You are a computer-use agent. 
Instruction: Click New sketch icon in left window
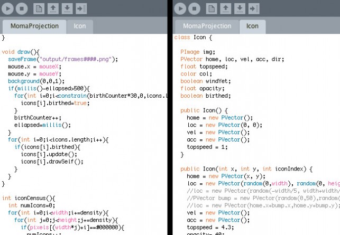[39, 8]
